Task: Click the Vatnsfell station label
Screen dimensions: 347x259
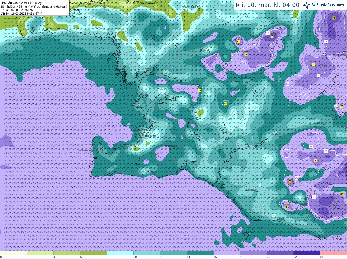Action: (319, 123)
